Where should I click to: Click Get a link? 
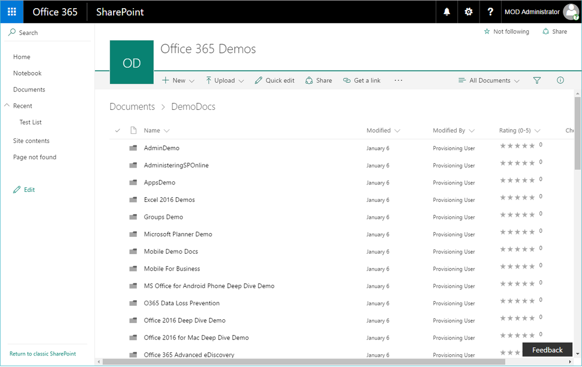[x=362, y=80]
